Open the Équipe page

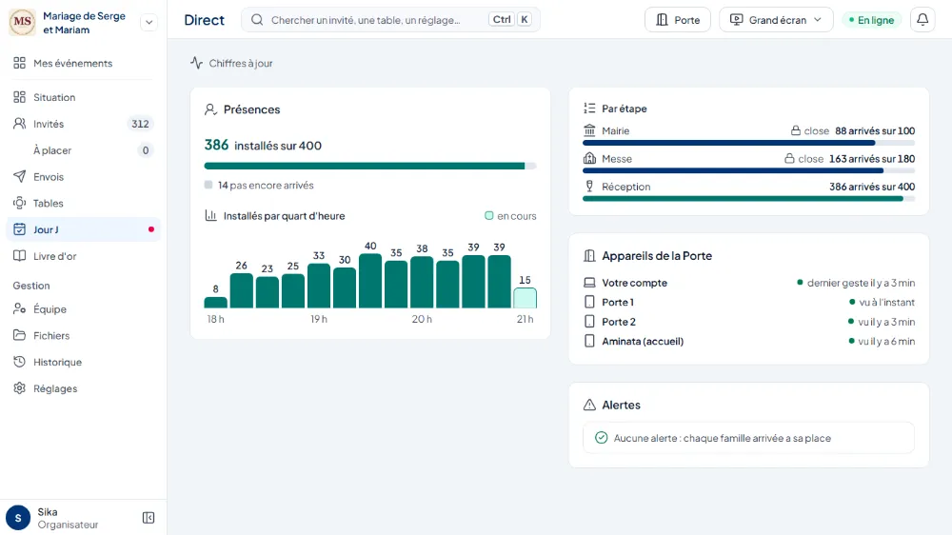click(83, 309)
